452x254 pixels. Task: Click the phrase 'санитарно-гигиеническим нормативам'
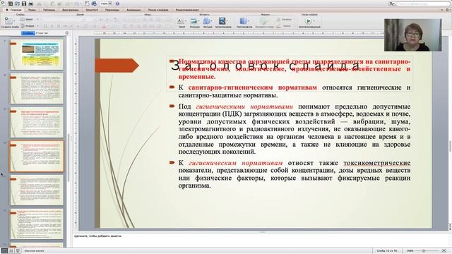click(x=253, y=87)
